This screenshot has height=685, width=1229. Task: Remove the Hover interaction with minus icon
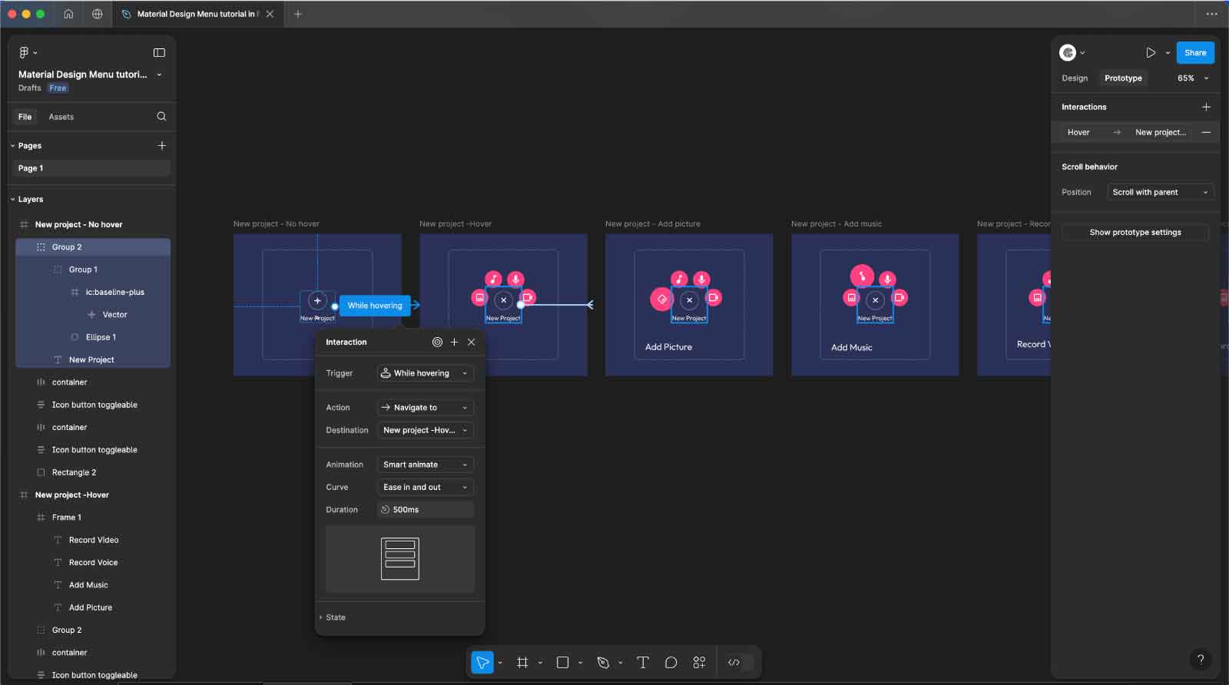pos(1206,132)
